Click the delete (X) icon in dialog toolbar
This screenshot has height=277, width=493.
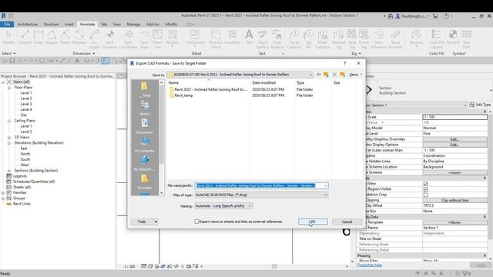pos(334,75)
